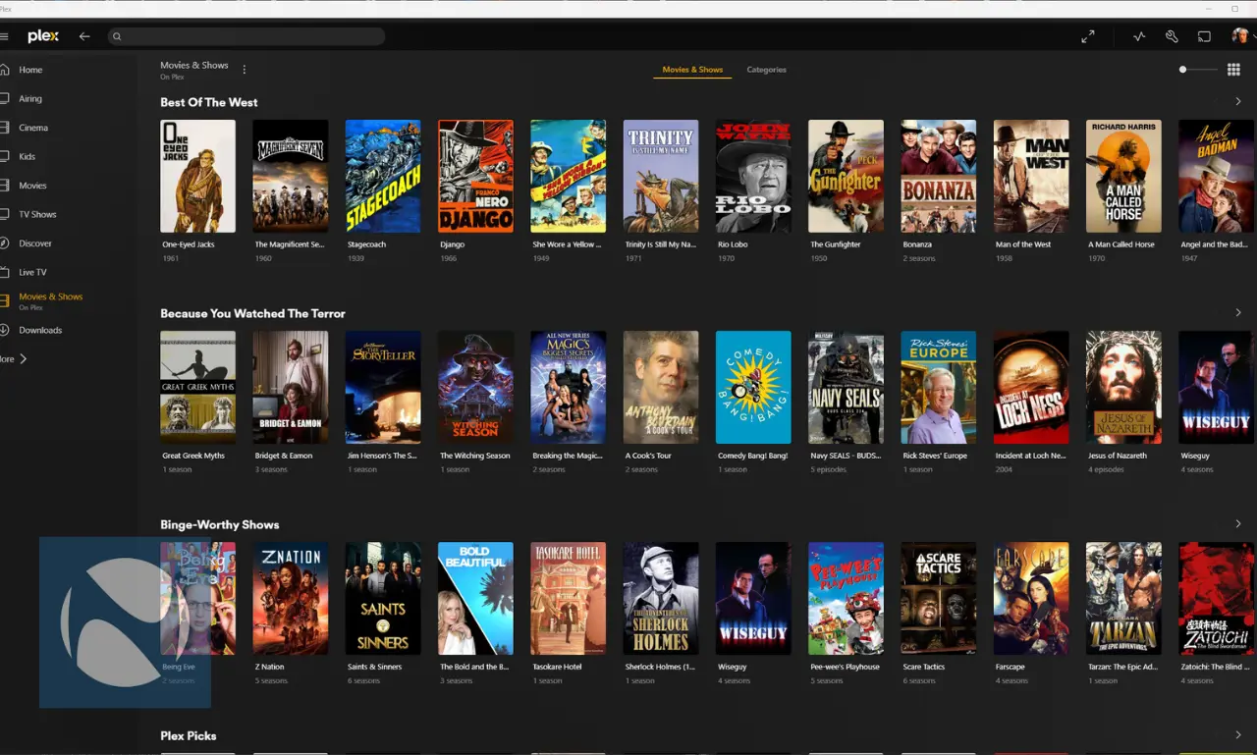Click the Downloads arrow icon in the sidebar

coord(5,330)
